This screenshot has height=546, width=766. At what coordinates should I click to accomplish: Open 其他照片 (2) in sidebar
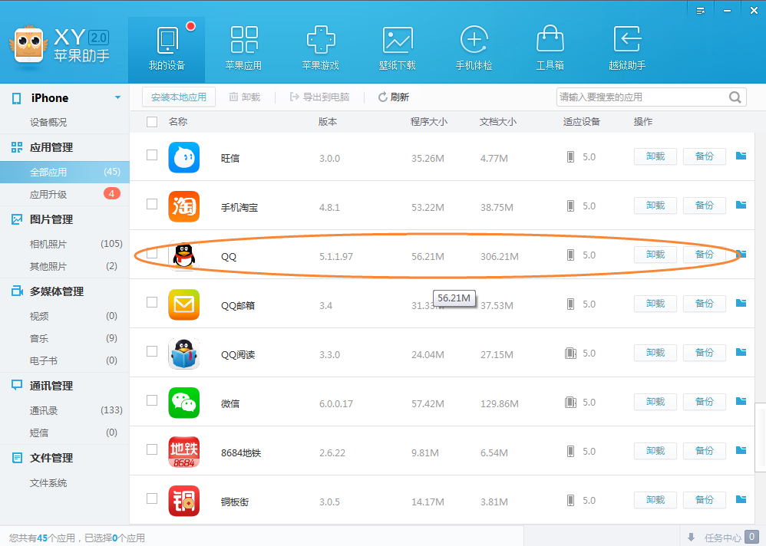point(64,266)
